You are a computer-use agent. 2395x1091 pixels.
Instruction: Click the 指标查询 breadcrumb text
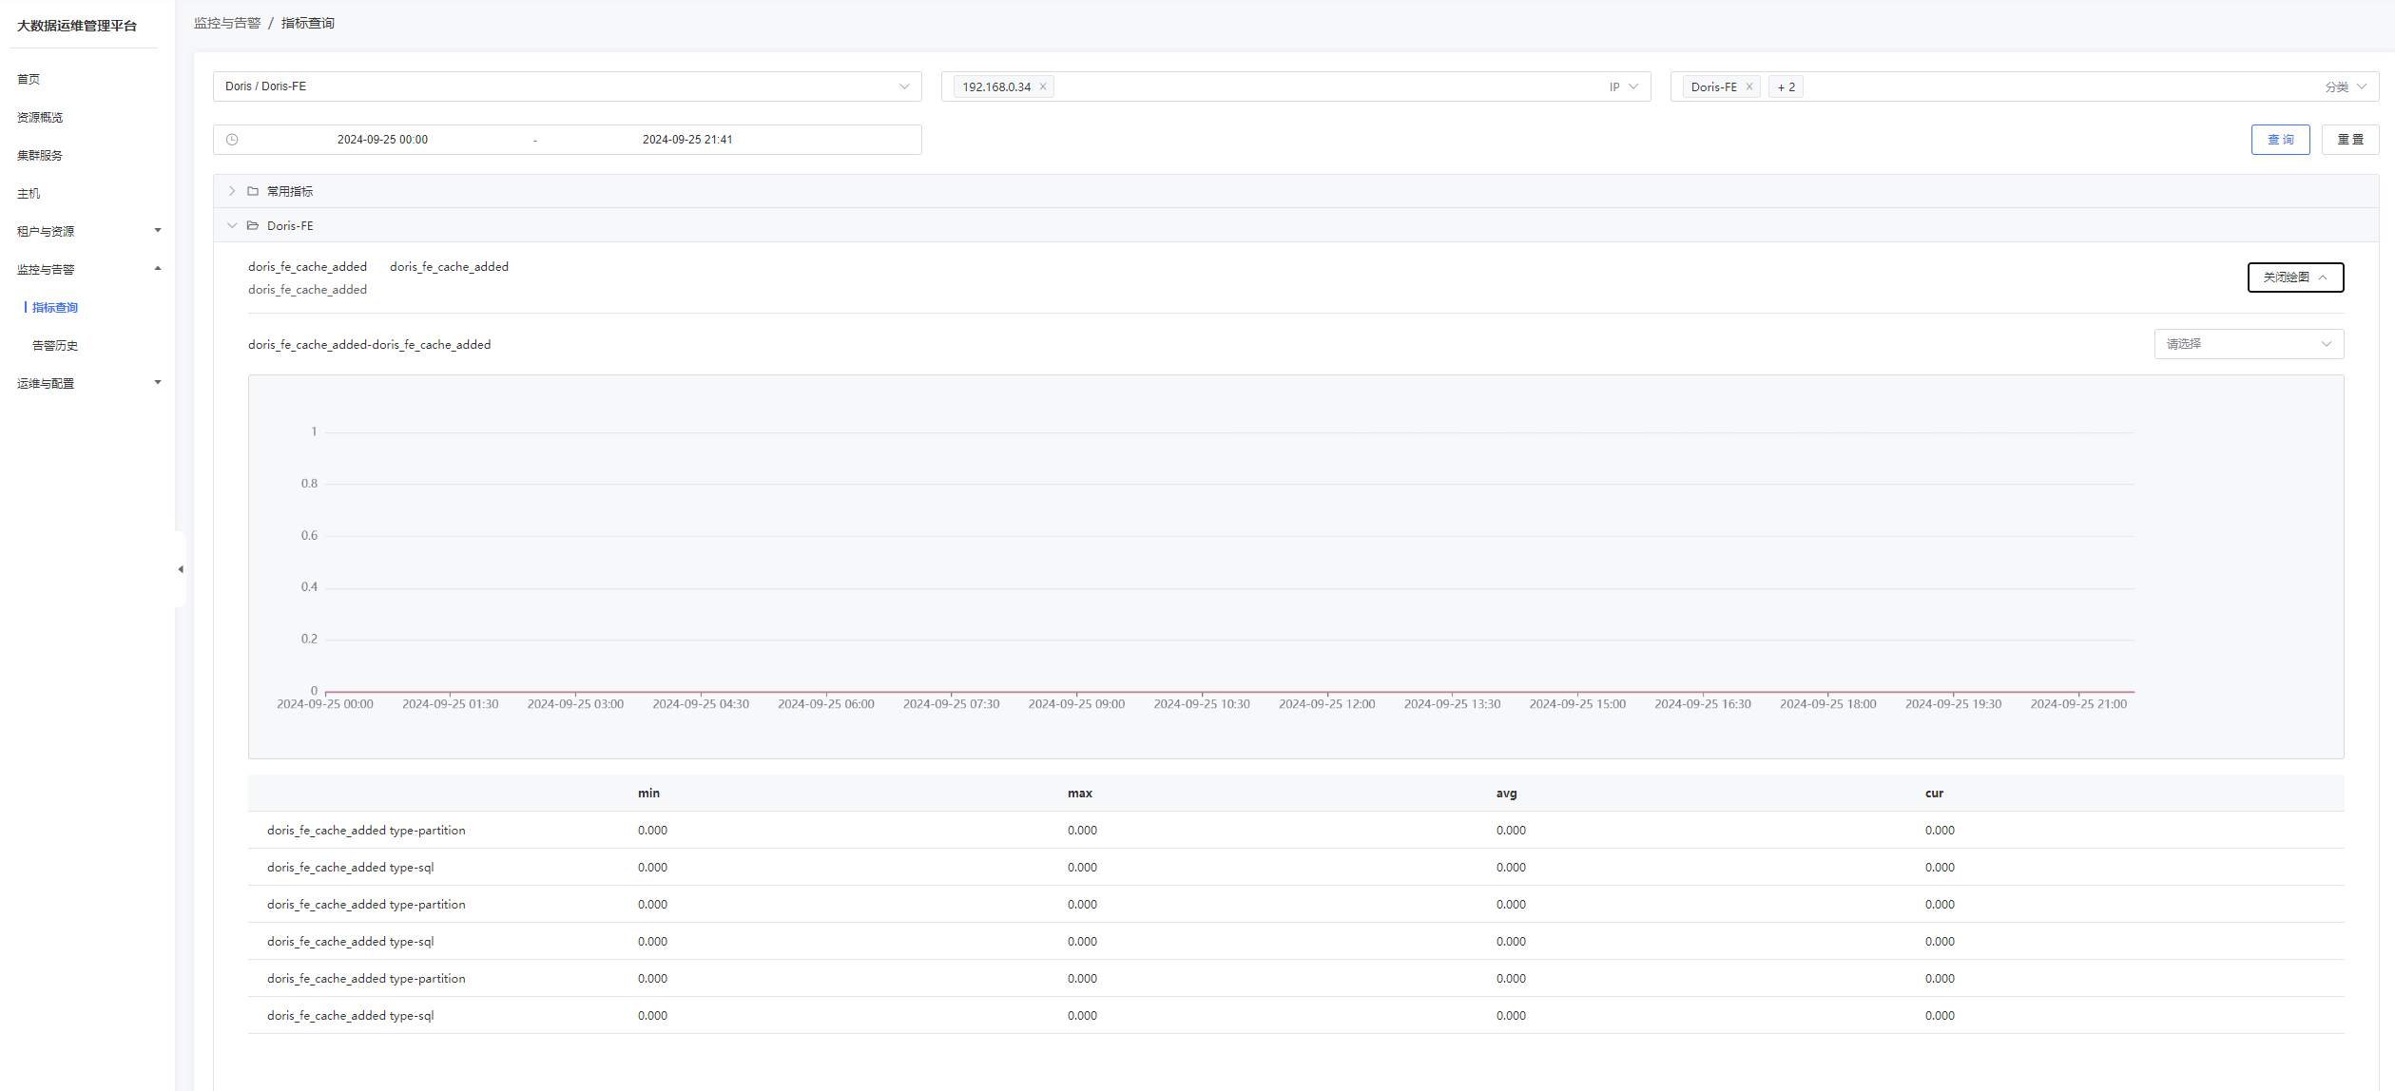pos(307,23)
